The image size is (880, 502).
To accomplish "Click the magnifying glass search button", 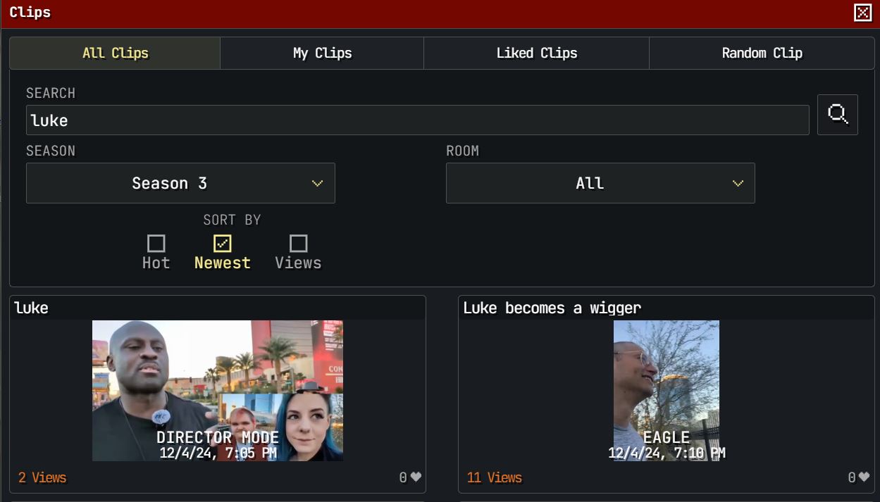I will [837, 114].
